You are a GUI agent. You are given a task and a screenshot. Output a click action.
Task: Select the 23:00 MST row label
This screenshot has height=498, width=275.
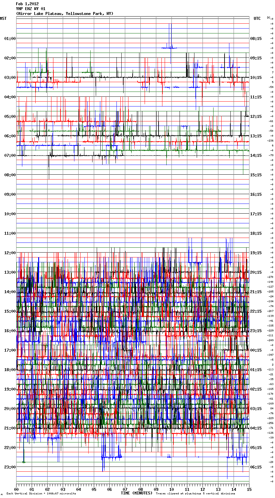click(10, 467)
